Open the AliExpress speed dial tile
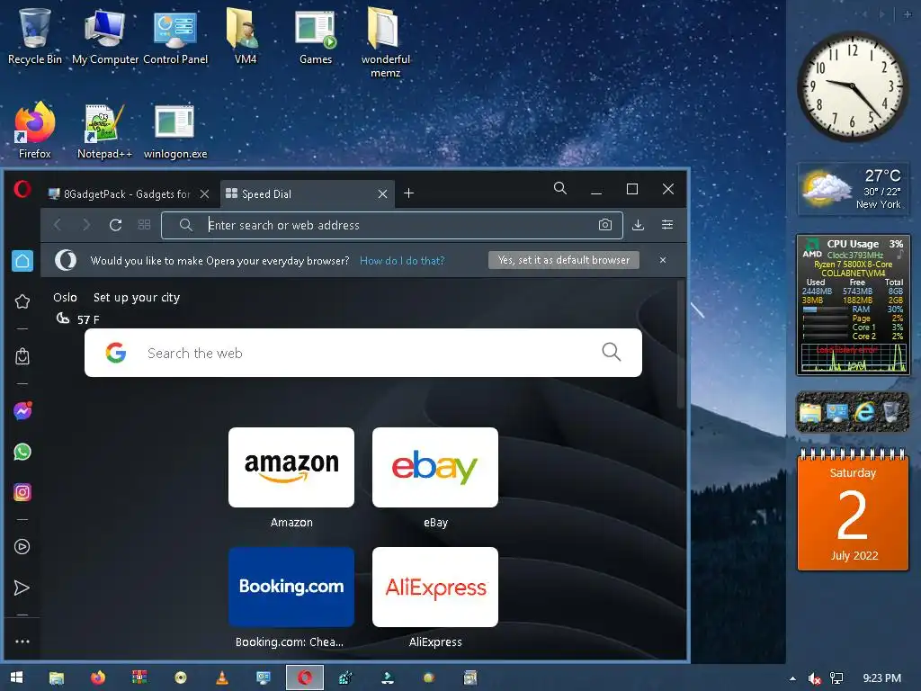Image resolution: width=921 pixels, height=691 pixels. tap(435, 587)
